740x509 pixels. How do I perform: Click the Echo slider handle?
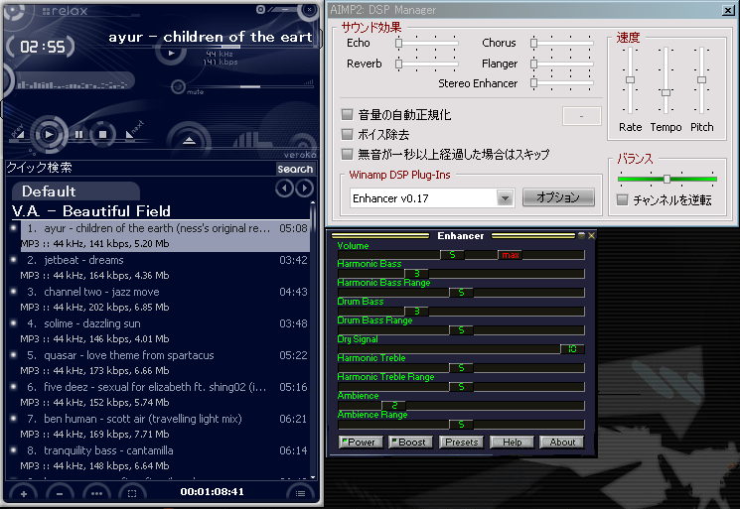click(x=398, y=44)
